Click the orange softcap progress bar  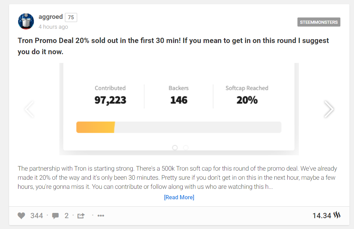96,127
